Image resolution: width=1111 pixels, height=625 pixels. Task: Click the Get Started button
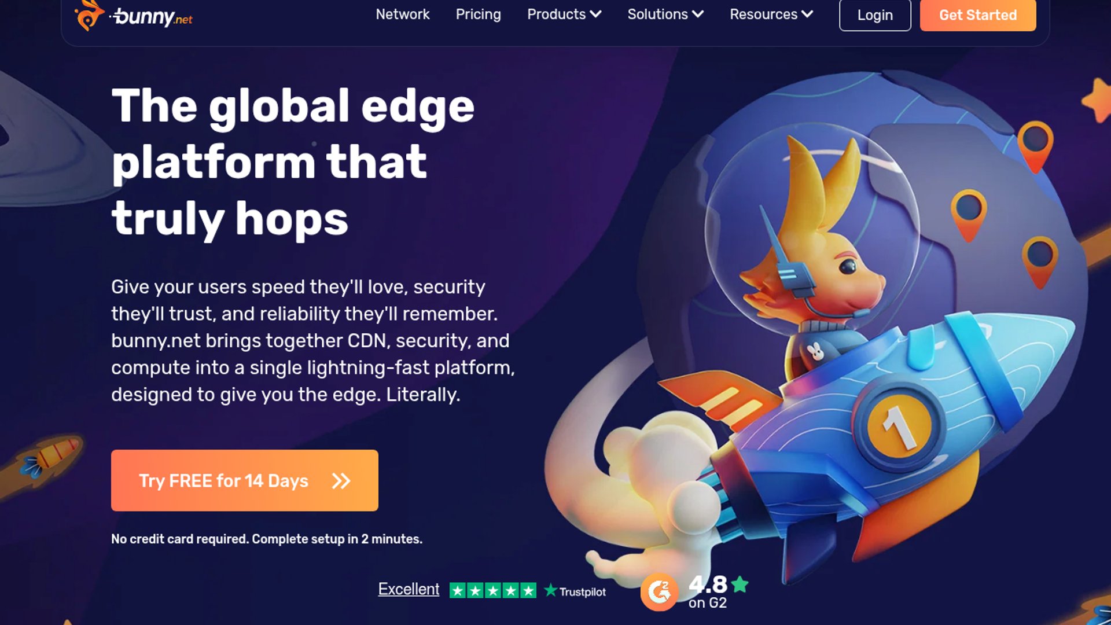tap(978, 15)
